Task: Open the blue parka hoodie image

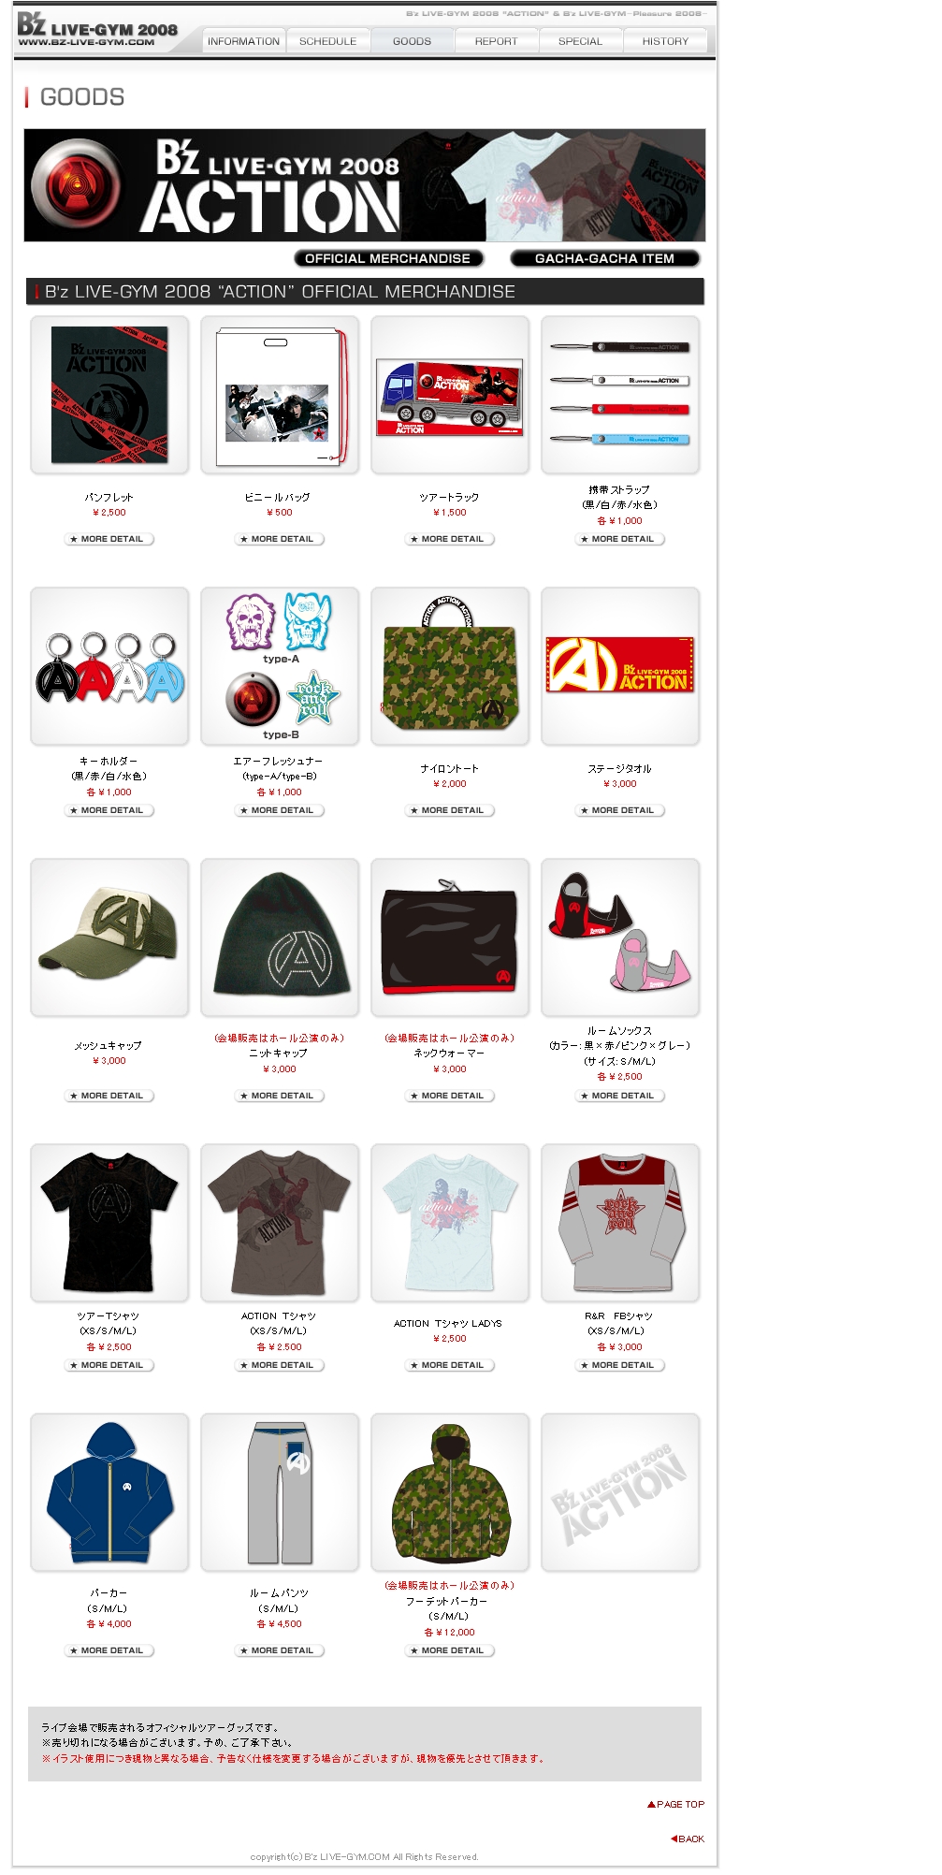Action: (109, 1492)
